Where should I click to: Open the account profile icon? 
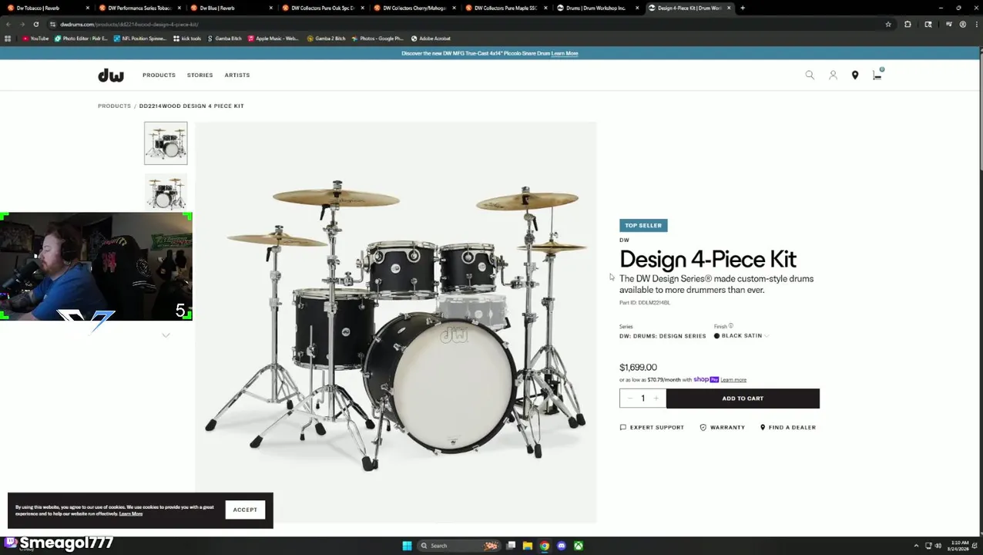point(833,75)
